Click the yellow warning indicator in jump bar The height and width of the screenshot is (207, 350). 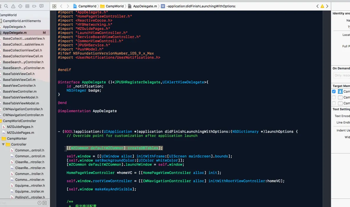point(322,6)
